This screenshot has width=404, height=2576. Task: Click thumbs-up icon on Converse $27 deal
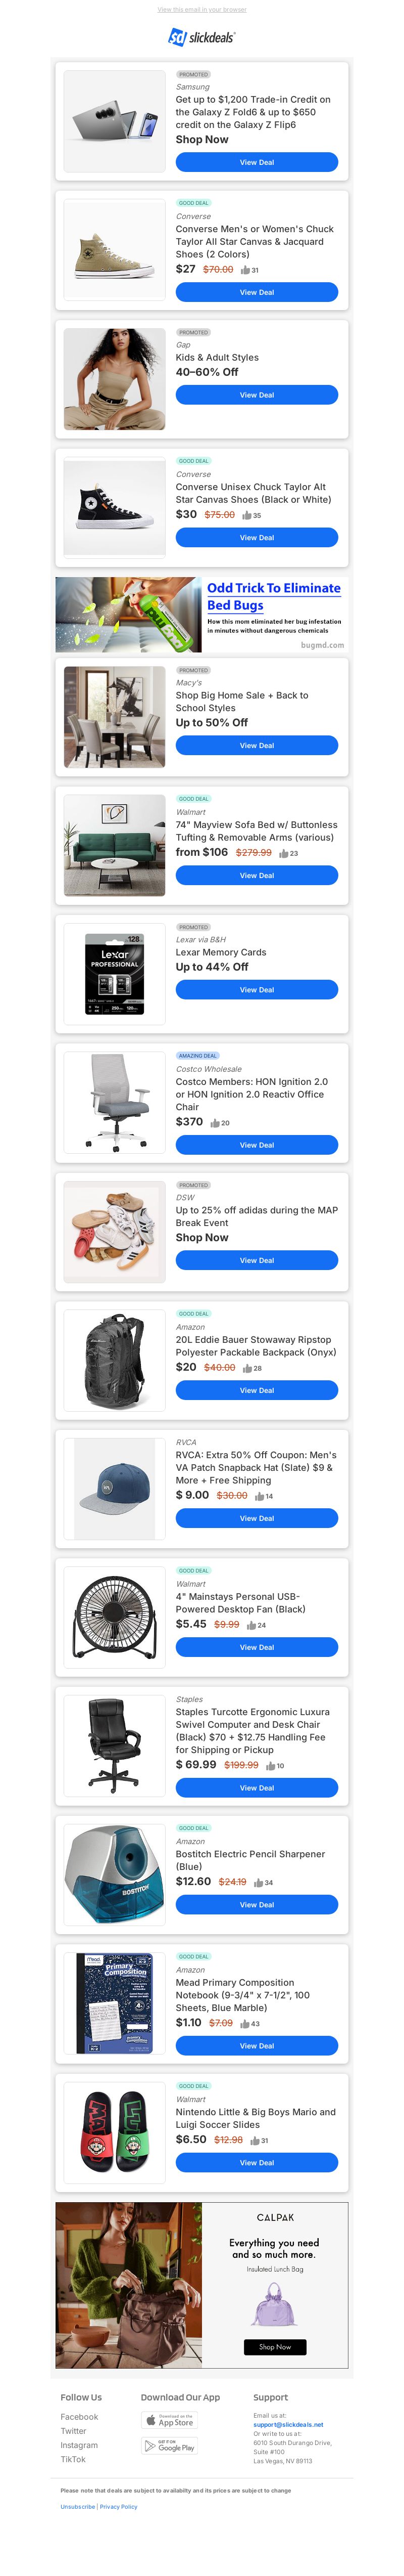click(244, 270)
